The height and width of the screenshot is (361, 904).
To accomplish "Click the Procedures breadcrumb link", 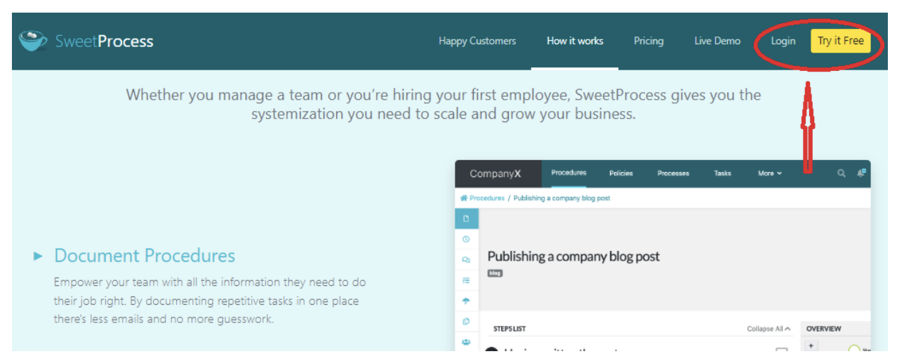I will point(487,198).
